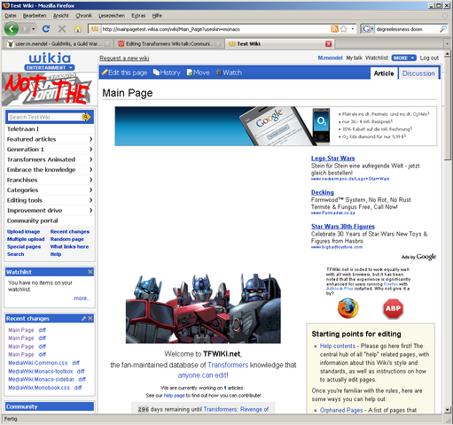The width and height of the screenshot is (453, 425).
Task: Click the ABP Adblock Plus logo
Action: (393, 309)
